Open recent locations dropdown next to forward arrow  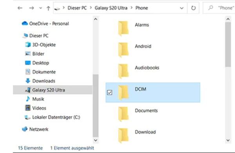point(40,8)
